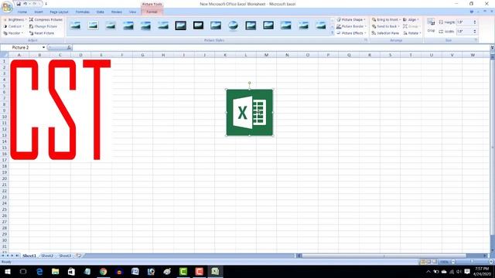Switch to the Review ribbon tab
495x278 pixels.
pyautogui.click(x=117, y=12)
